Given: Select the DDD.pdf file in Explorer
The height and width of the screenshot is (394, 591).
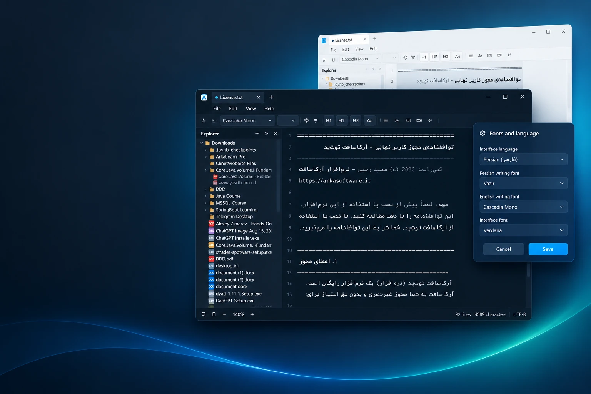Looking at the screenshot, I should coord(225,259).
